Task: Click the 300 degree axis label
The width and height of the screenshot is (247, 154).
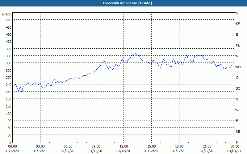Action: coord(9,71)
